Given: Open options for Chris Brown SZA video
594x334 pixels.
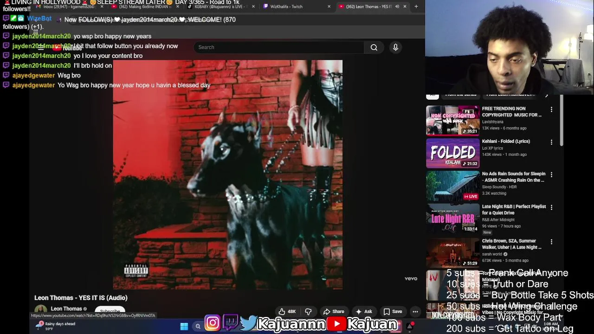Looking at the screenshot, I should tap(551, 242).
